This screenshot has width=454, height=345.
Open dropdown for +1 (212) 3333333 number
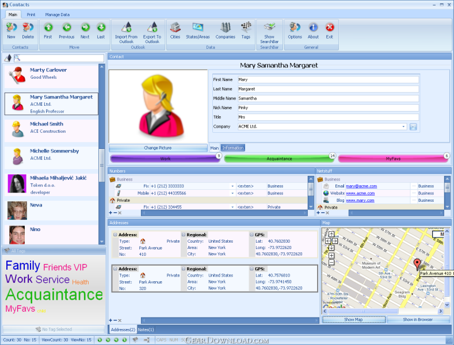[x=232, y=186]
